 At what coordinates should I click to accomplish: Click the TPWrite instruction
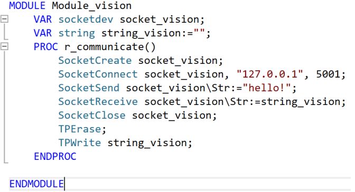point(80,143)
